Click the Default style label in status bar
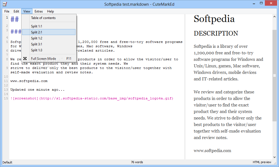 coord(7,162)
